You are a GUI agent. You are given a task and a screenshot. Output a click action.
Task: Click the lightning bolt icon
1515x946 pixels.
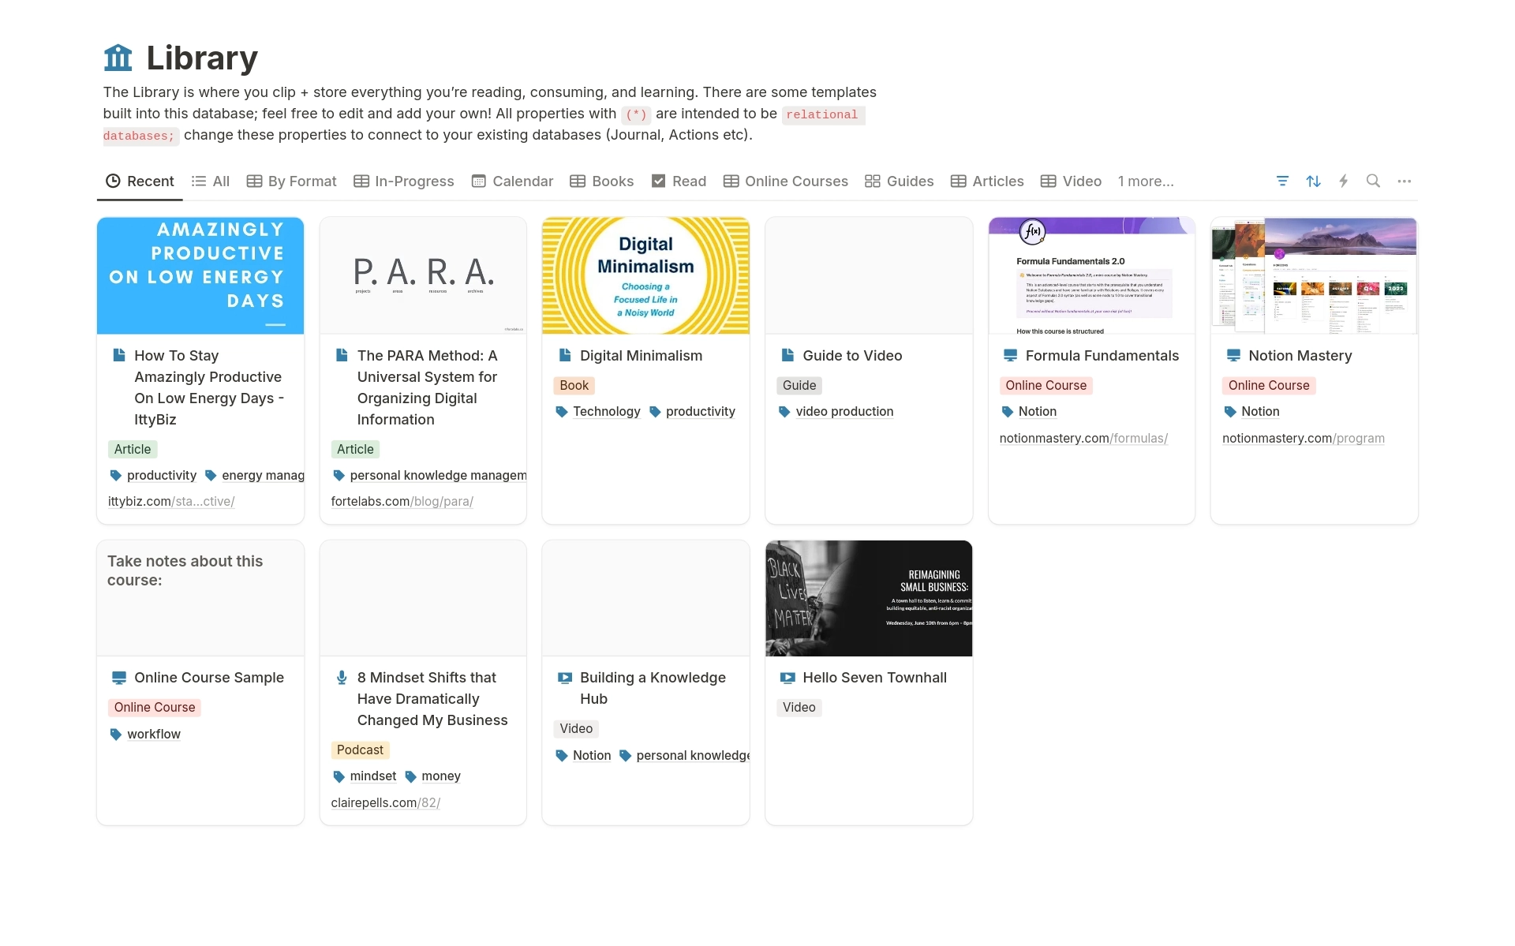tap(1343, 181)
